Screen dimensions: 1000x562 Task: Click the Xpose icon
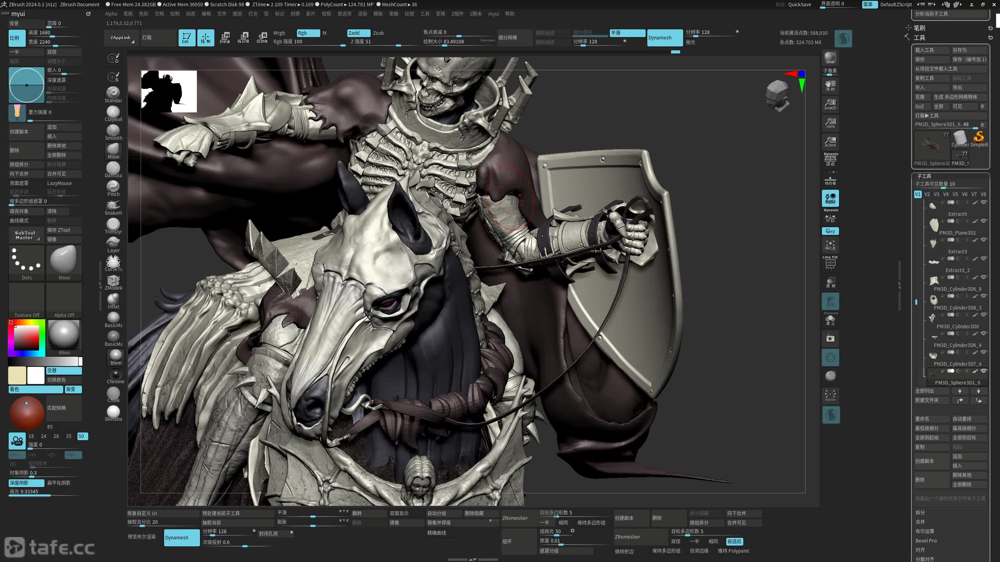coord(830,395)
